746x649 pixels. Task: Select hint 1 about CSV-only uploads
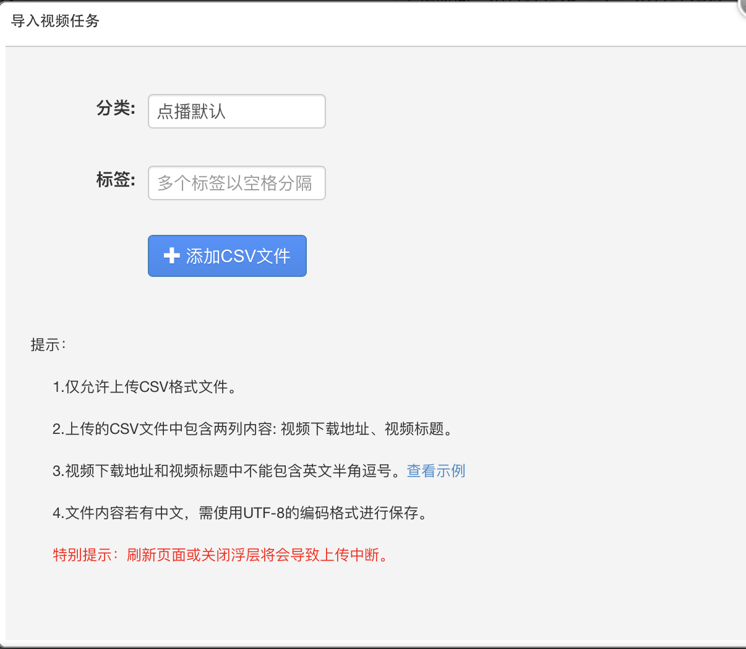[x=145, y=387]
